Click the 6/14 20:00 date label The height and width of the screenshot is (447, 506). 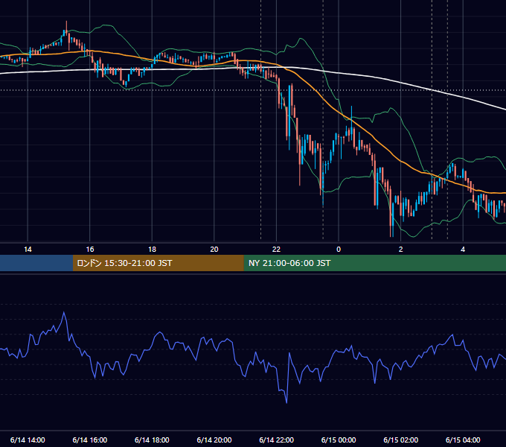[214, 440]
